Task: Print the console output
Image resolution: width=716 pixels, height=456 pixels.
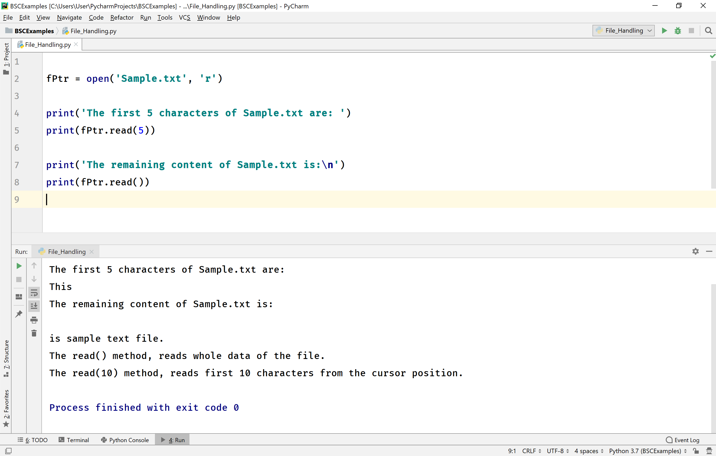Action: click(34, 320)
